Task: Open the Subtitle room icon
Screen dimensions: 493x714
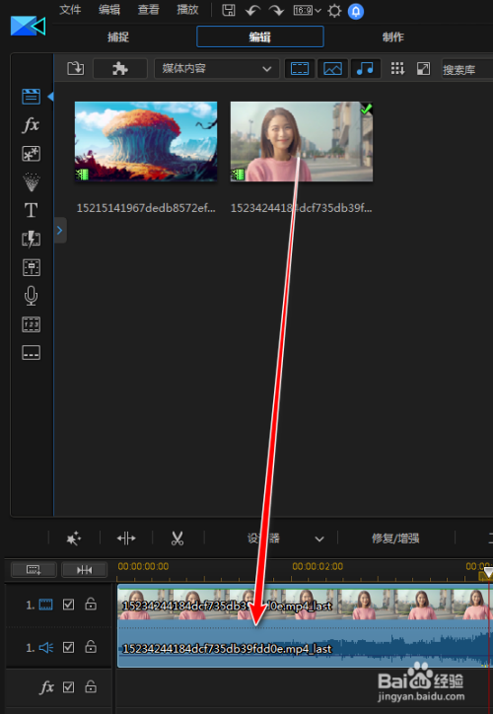Action: pos(31,352)
